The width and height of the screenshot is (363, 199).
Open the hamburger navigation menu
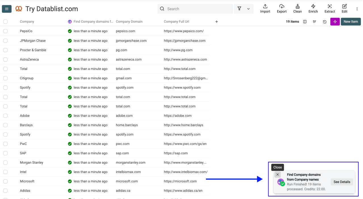(7, 9)
